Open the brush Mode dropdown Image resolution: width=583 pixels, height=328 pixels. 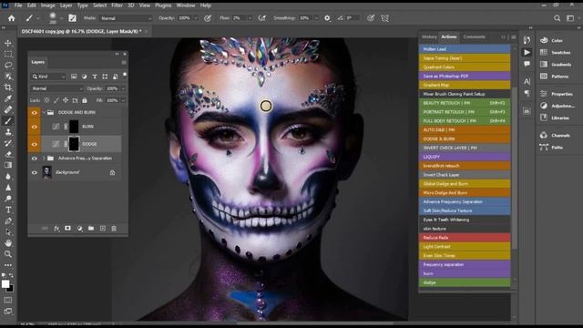[126, 18]
